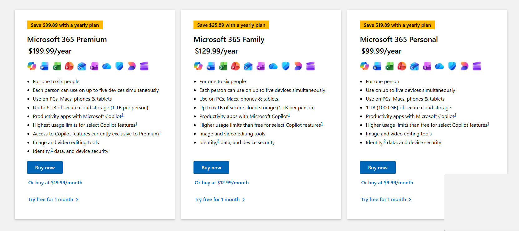Select the 'Or buy at $9.99/month' link
The image size is (519, 231).
point(387,183)
